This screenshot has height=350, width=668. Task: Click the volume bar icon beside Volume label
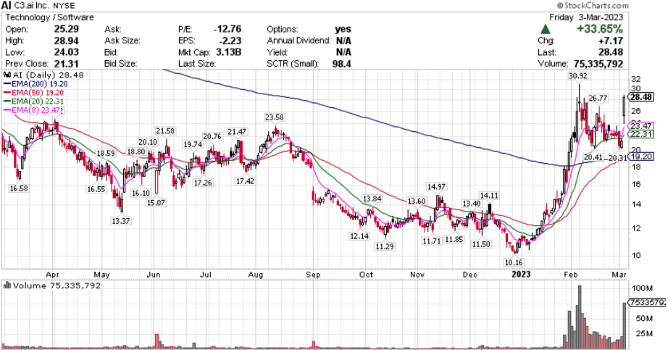coord(7,286)
